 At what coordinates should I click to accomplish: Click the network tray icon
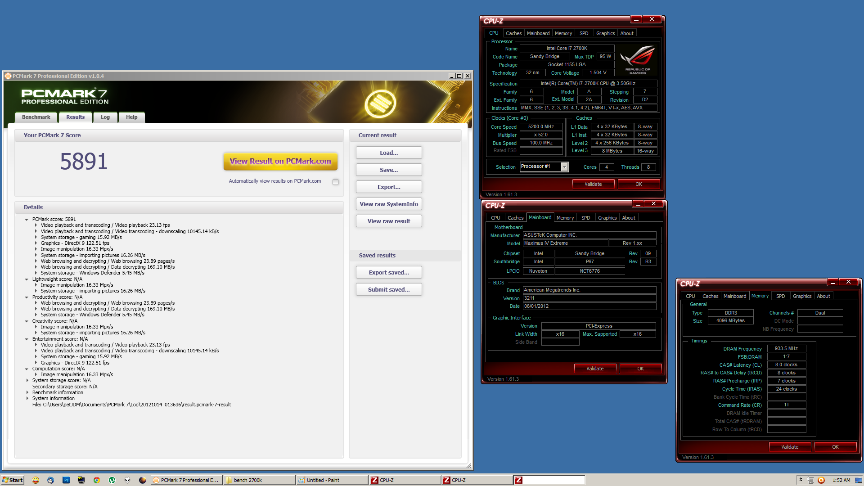810,480
